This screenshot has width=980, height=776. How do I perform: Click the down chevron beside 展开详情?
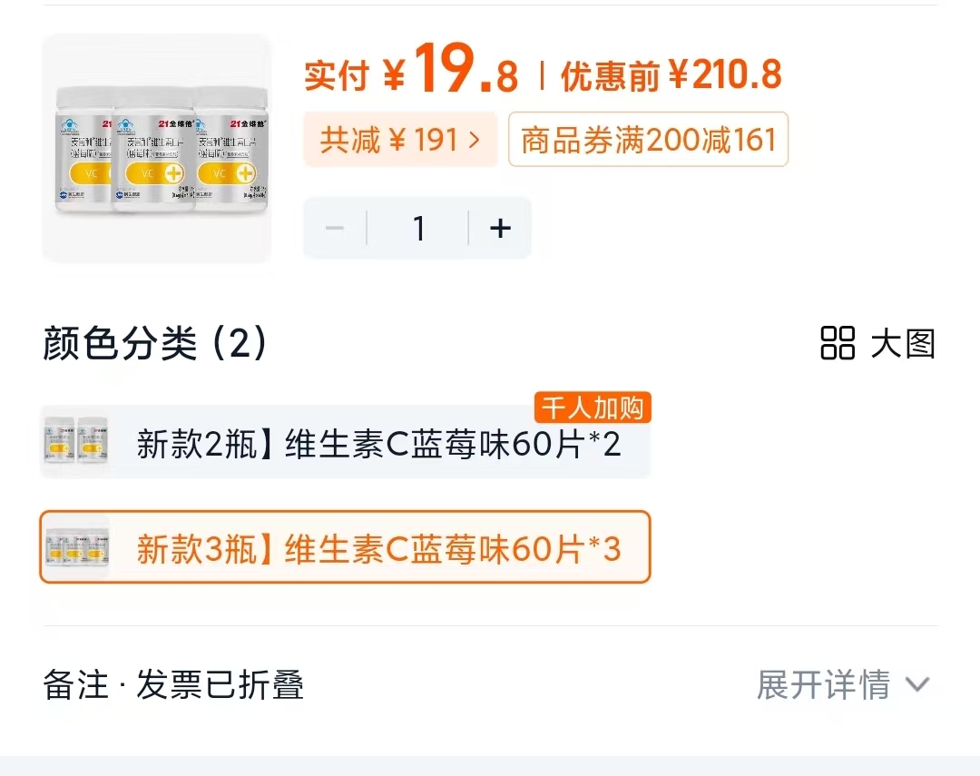tap(918, 683)
